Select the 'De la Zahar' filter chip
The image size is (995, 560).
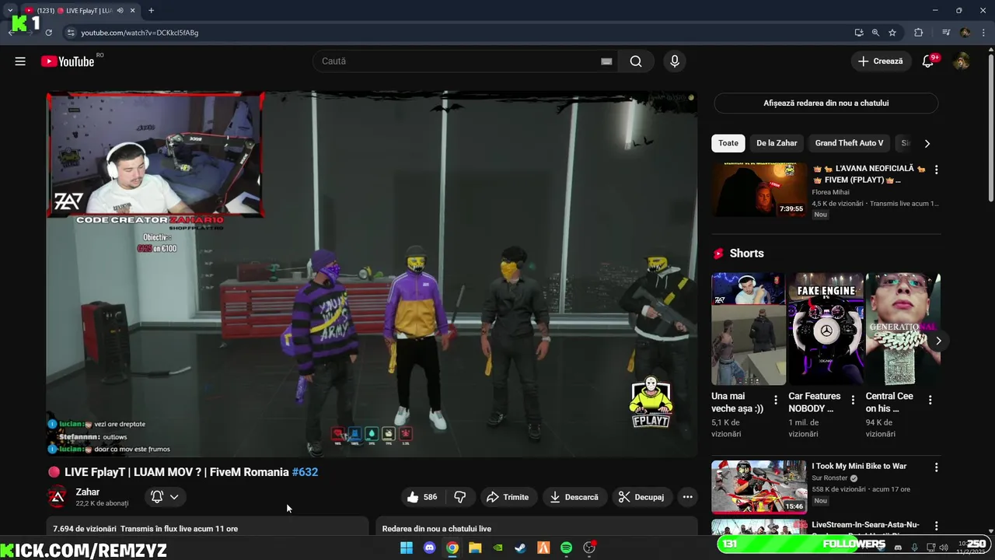(x=777, y=143)
